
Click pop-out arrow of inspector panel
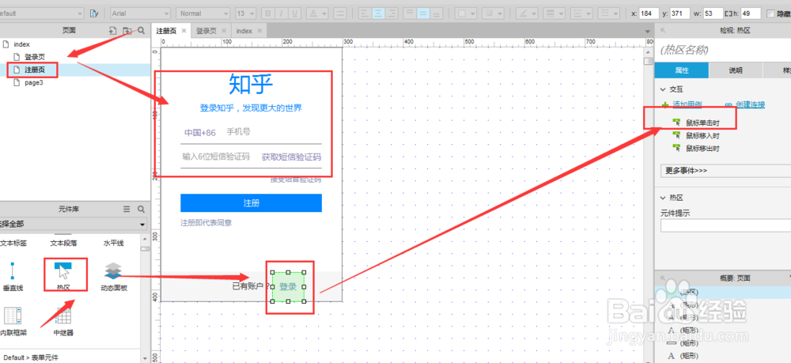[x=663, y=31]
